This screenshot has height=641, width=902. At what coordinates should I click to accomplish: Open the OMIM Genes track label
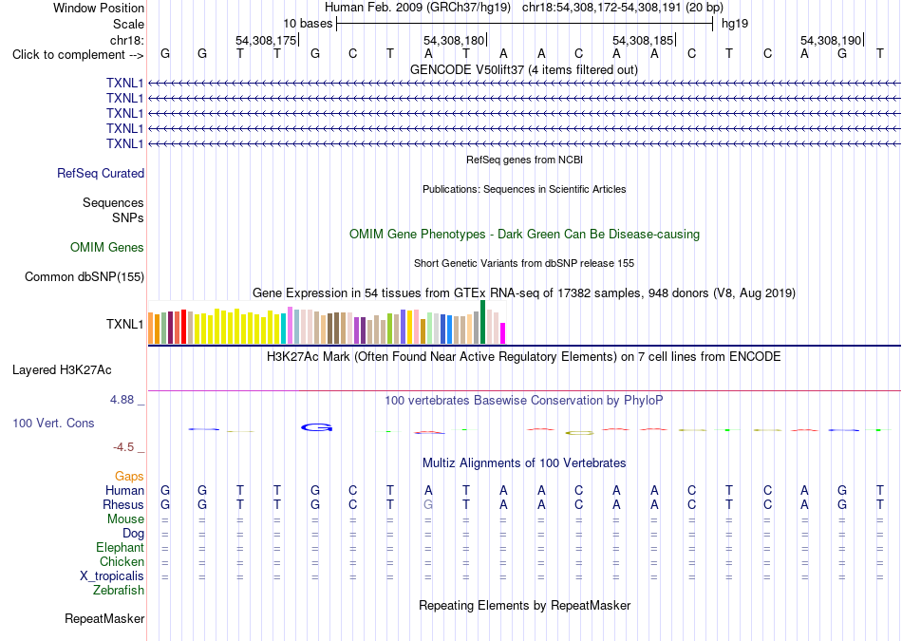[107, 248]
